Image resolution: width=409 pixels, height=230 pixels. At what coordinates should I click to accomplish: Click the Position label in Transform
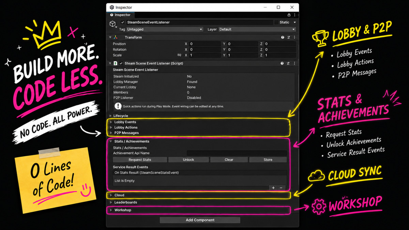click(119, 44)
